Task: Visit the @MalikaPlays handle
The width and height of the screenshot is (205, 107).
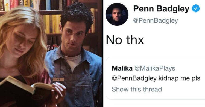Action: [x=155, y=68]
